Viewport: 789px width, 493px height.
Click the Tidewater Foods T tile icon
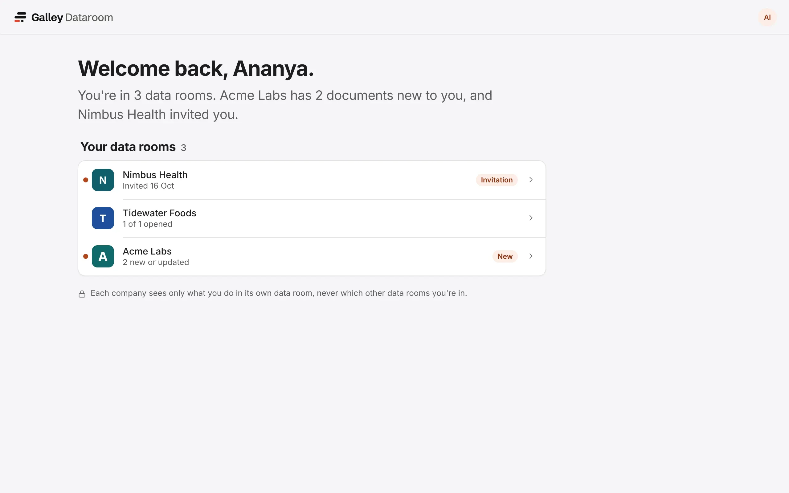(x=103, y=218)
